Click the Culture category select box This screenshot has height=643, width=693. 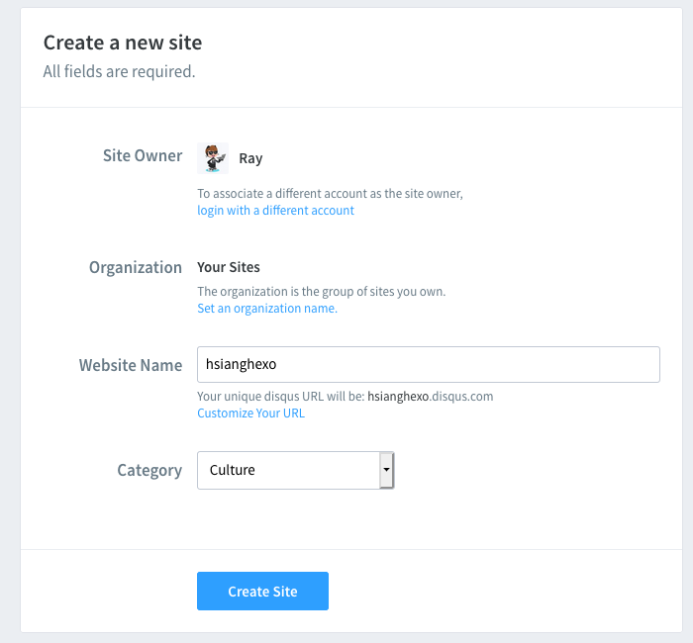click(x=288, y=470)
